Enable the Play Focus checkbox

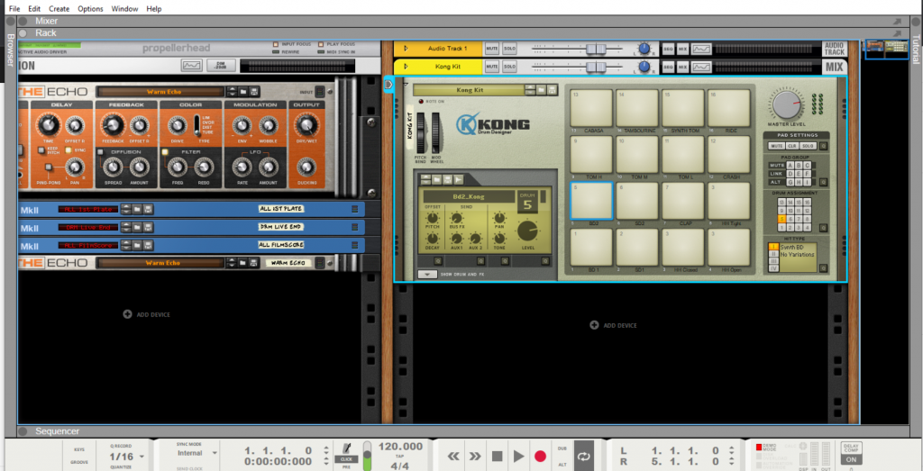point(321,44)
